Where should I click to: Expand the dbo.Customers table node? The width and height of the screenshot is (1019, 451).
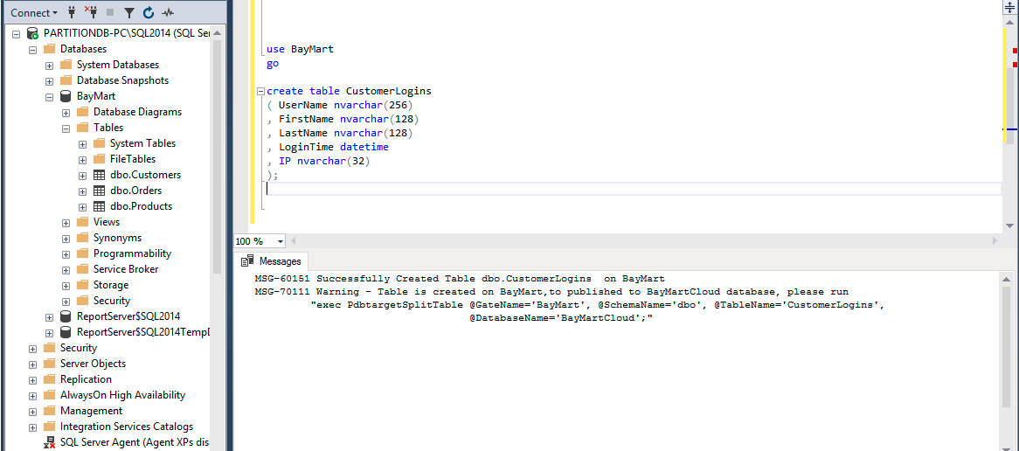click(x=82, y=176)
